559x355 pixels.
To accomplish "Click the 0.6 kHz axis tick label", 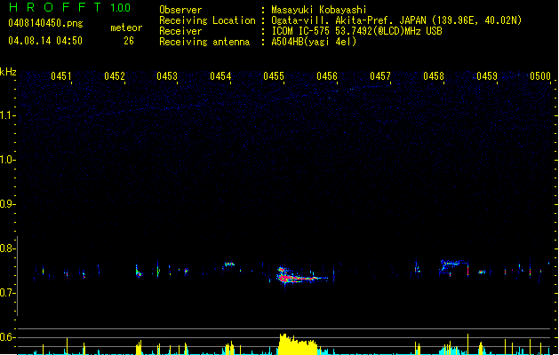I will coord(7,337).
